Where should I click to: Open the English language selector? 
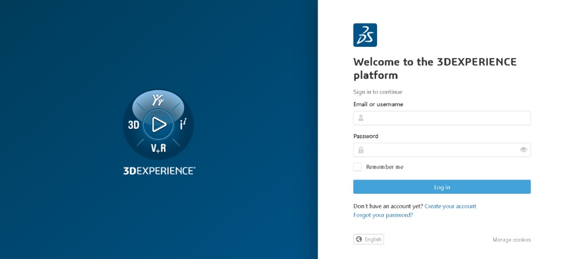pyautogui.click(x=368, y=239)
